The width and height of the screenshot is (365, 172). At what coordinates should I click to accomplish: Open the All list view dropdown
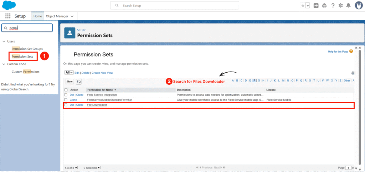[x=69, y=73]
